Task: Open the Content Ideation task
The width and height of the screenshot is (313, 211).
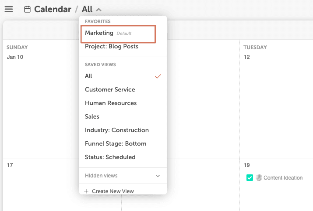Action: [x=283, y=177]
